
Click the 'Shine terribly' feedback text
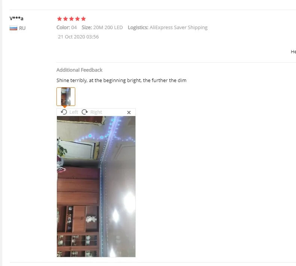(121, 80)
